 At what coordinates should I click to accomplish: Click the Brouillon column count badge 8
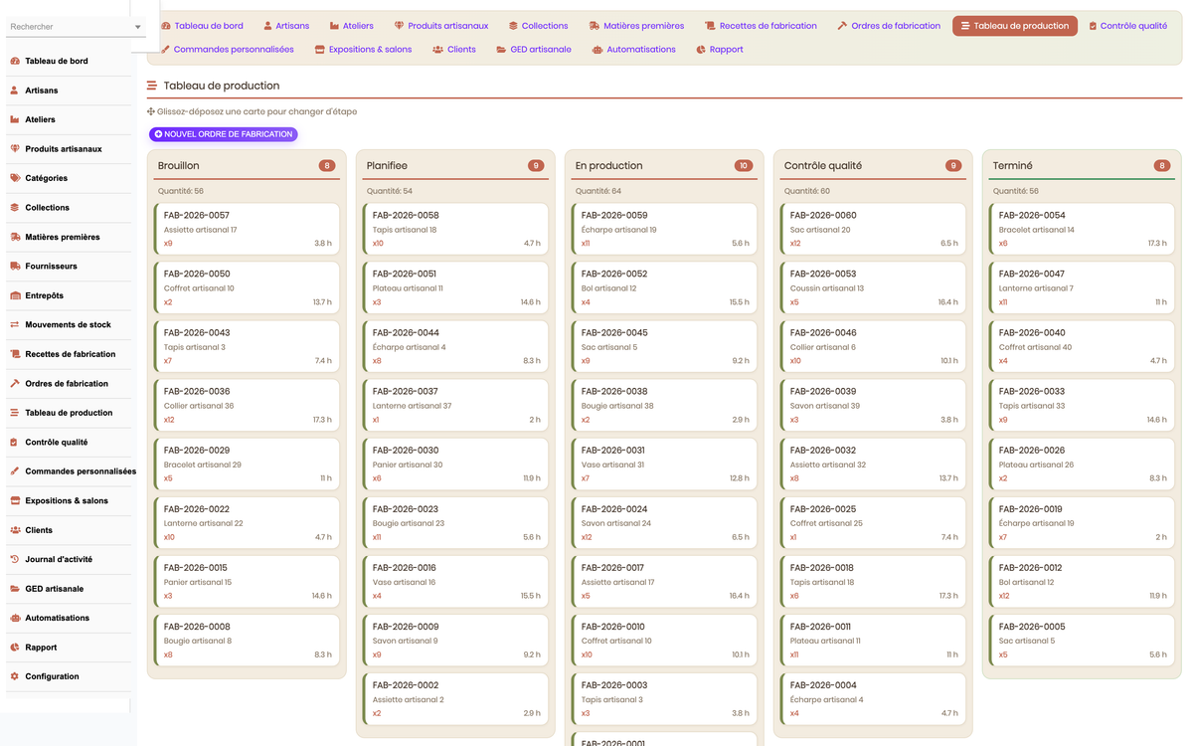point(327,166)
